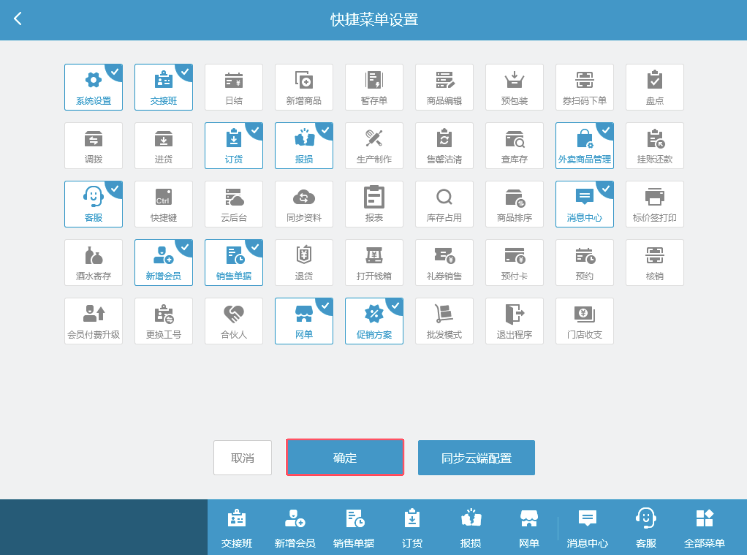Go back using the header arrow
The width and height of the screenshot is (747, 555).
pyautogui.click(x=18, y=19)
